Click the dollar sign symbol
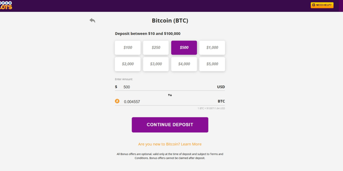The image size is (343, 171). click(116, 87)
